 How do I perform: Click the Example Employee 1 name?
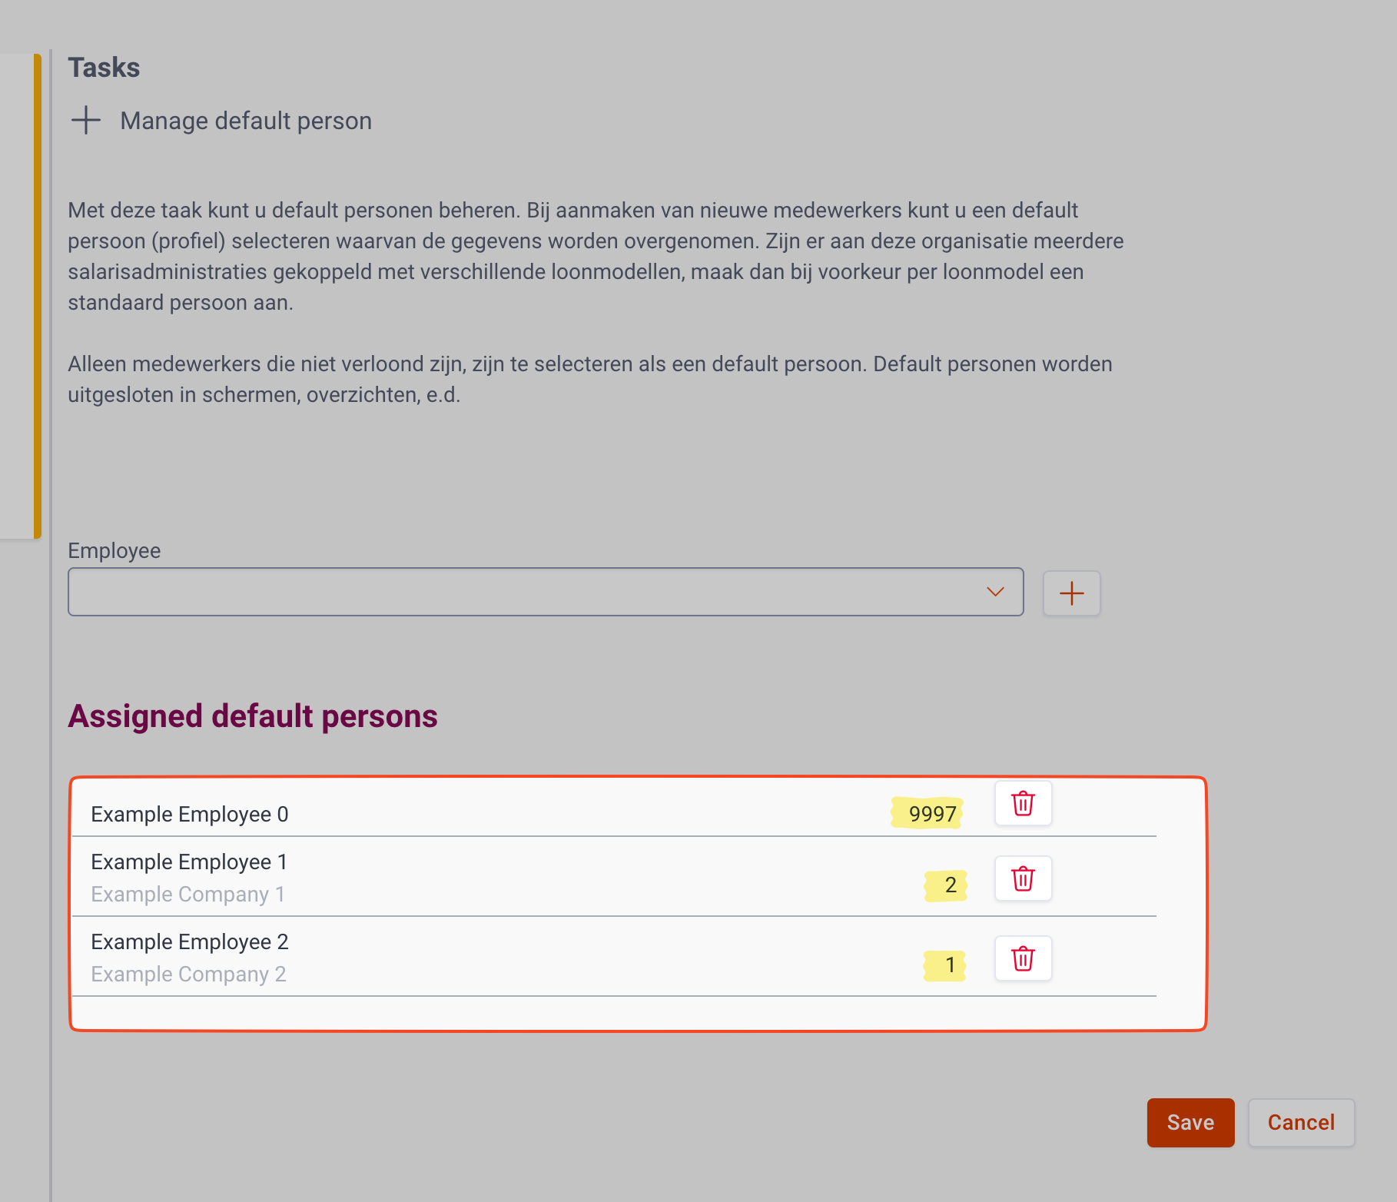tap(189, 862)
